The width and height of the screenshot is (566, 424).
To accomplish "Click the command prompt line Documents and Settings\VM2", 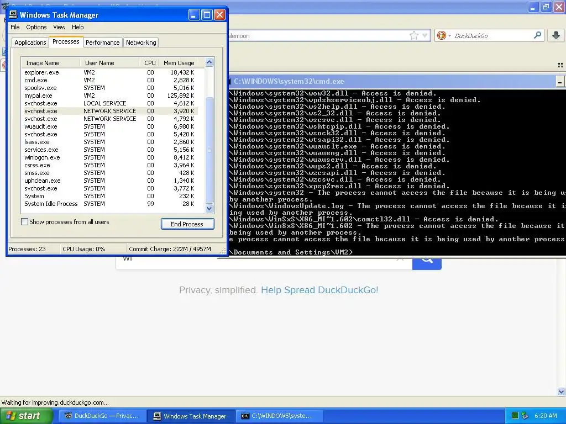I will (x=291, y=252).
